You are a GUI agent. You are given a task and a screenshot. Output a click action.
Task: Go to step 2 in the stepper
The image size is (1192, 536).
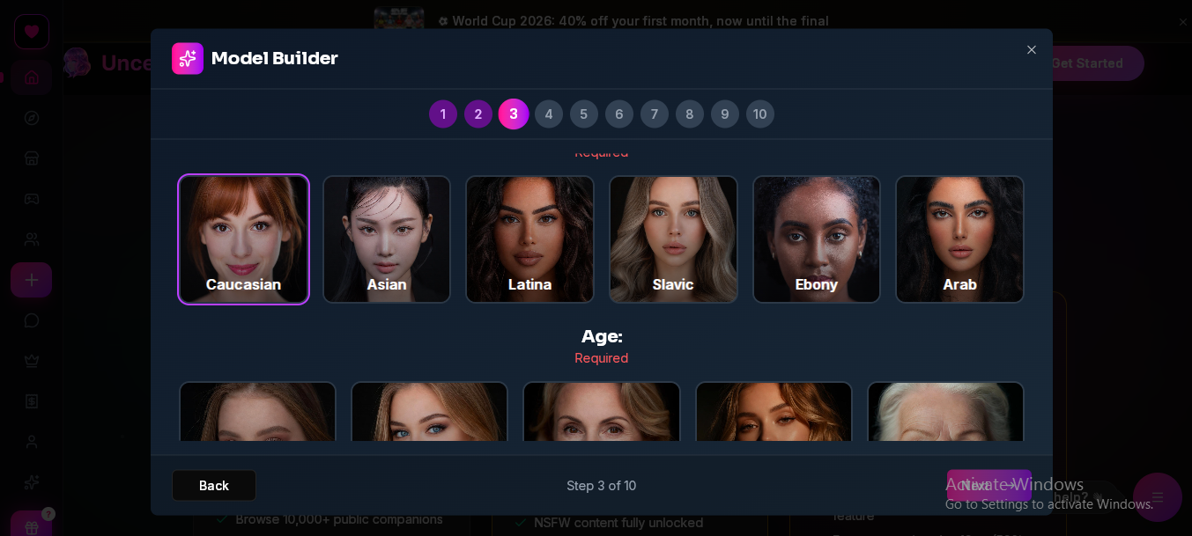point(478,114)
